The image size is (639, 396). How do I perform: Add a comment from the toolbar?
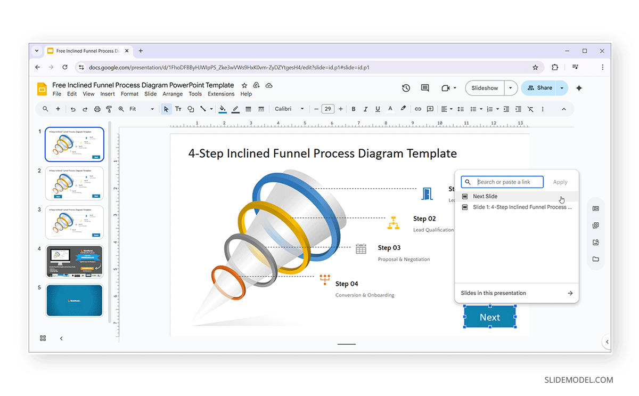tap(430, 109)
